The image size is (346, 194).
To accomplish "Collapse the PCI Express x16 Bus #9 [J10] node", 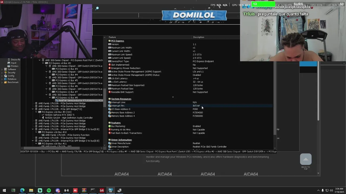I will (x=36, y=112).
